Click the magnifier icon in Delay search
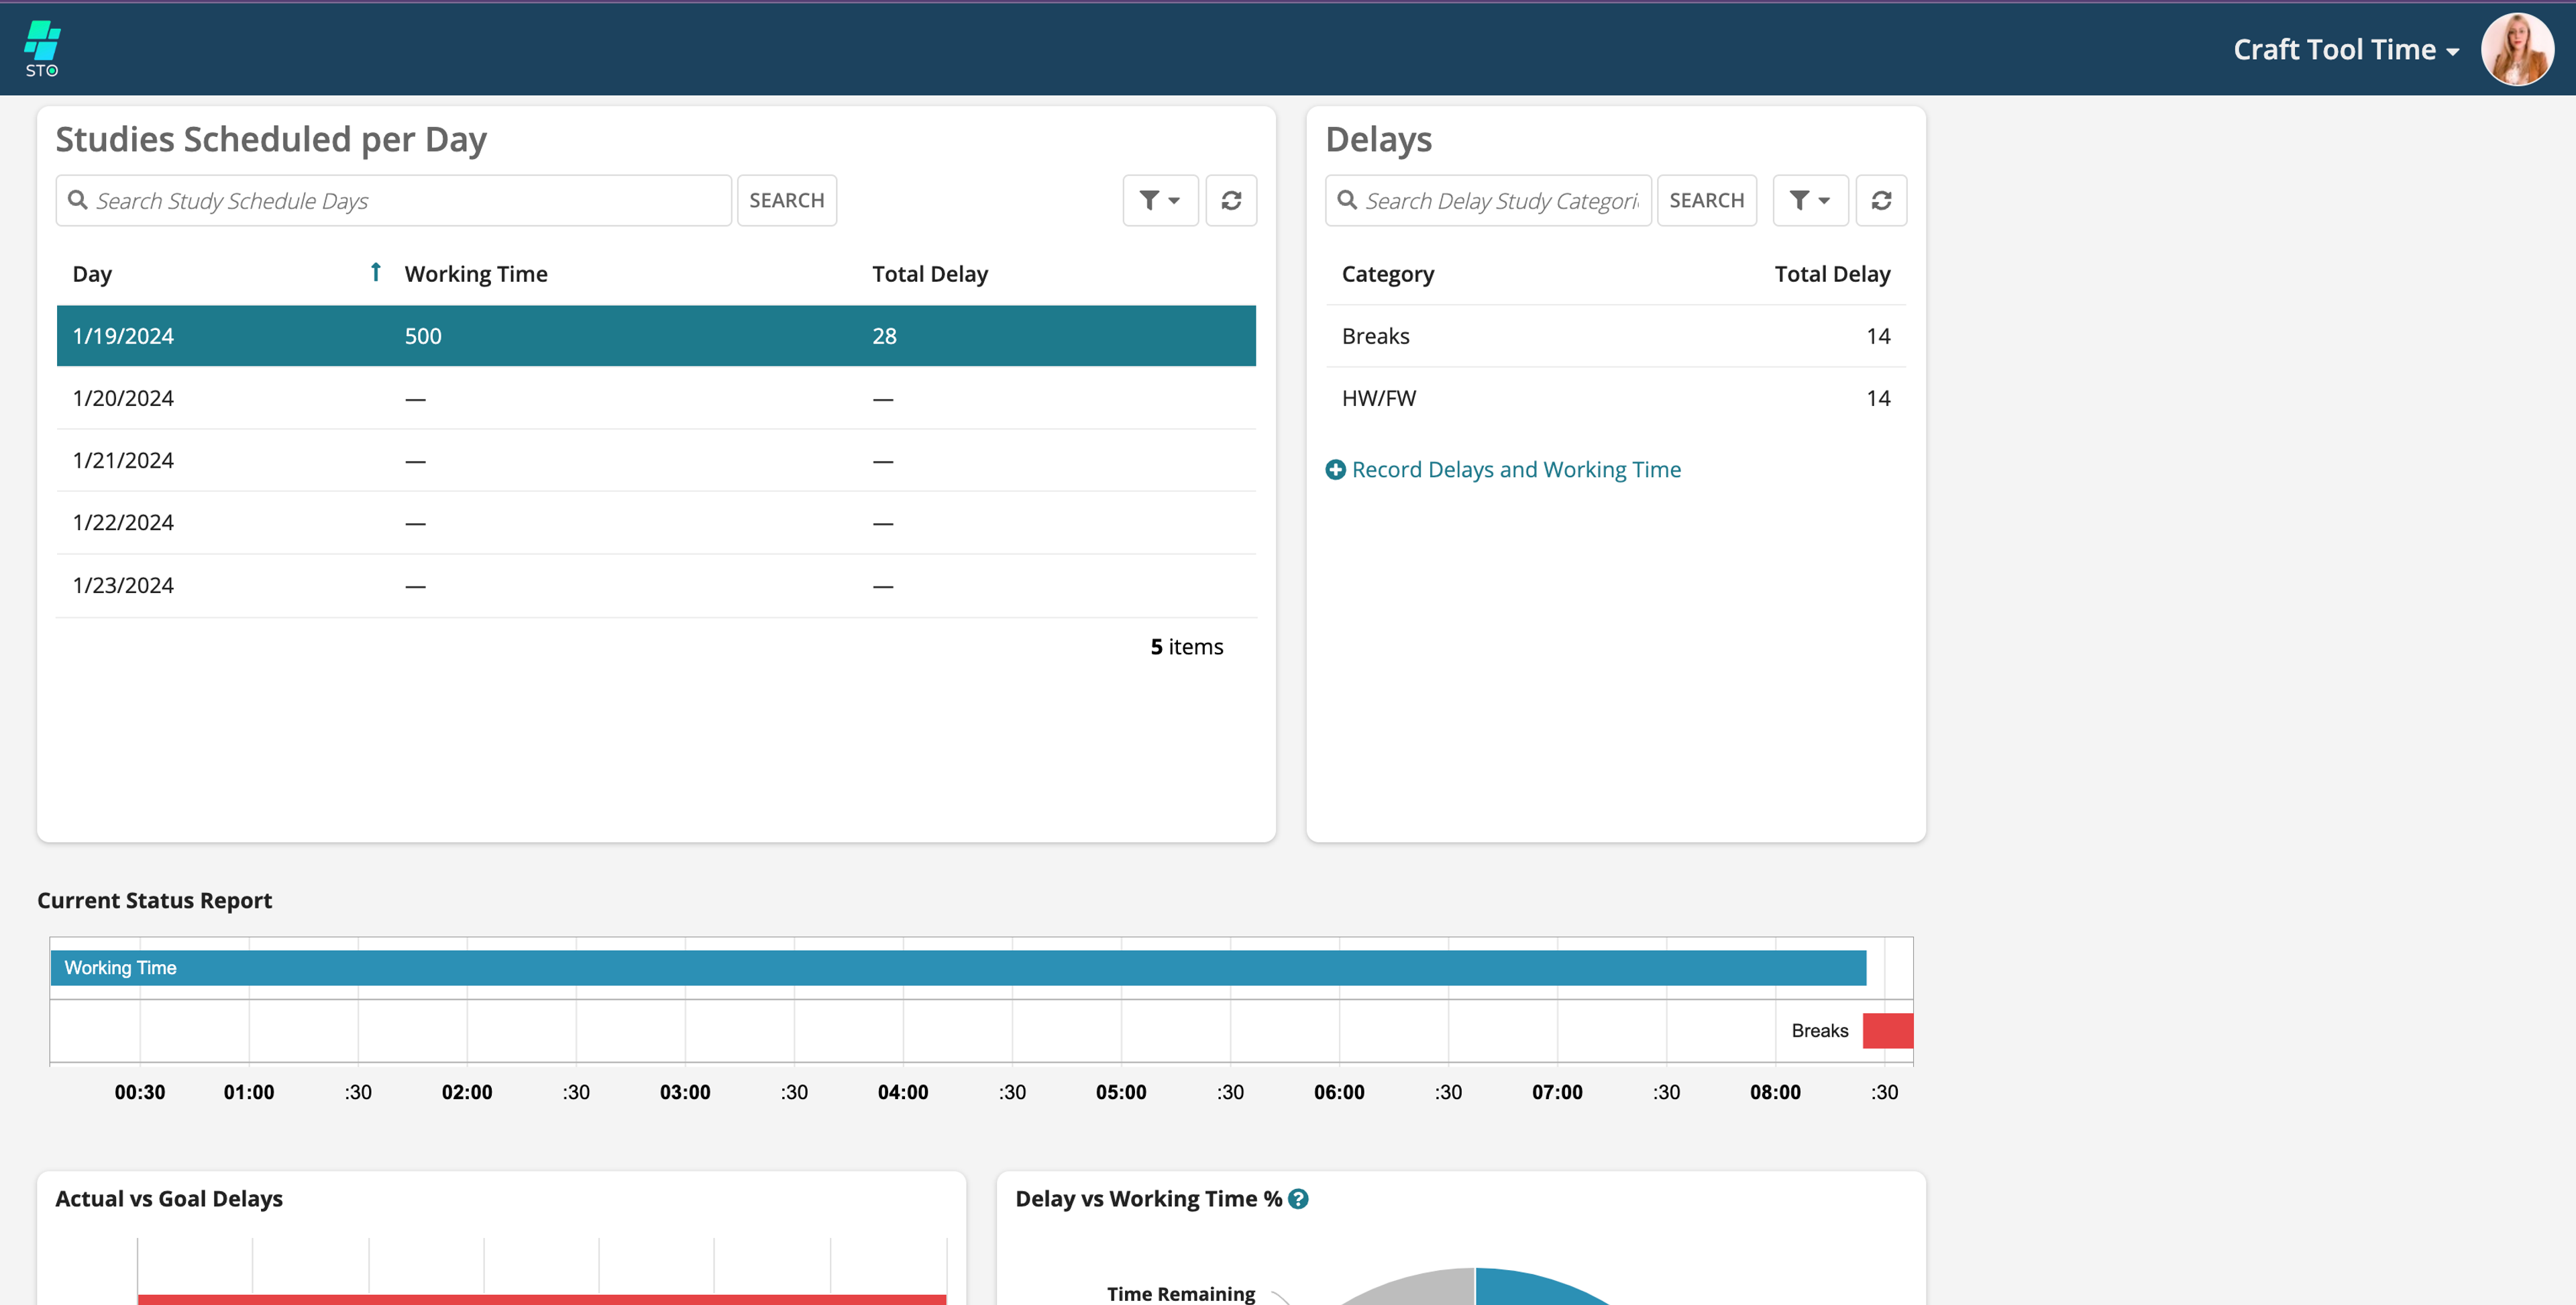2576x1305 pixels. pyautogui.click(x=1347, y=200)
